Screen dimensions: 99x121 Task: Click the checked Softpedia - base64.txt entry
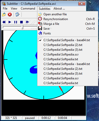coord(68,40)
